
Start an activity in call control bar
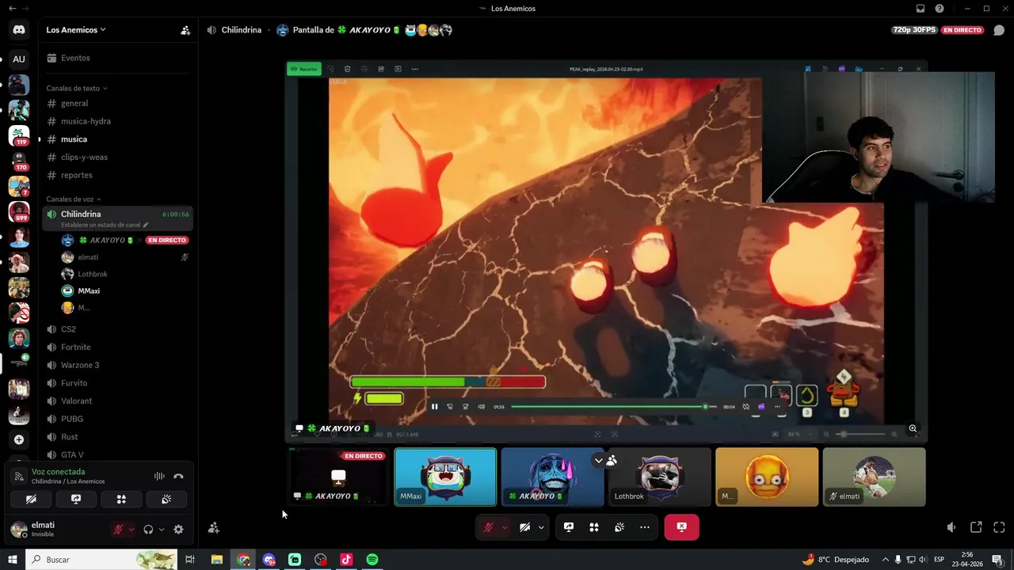594,527
